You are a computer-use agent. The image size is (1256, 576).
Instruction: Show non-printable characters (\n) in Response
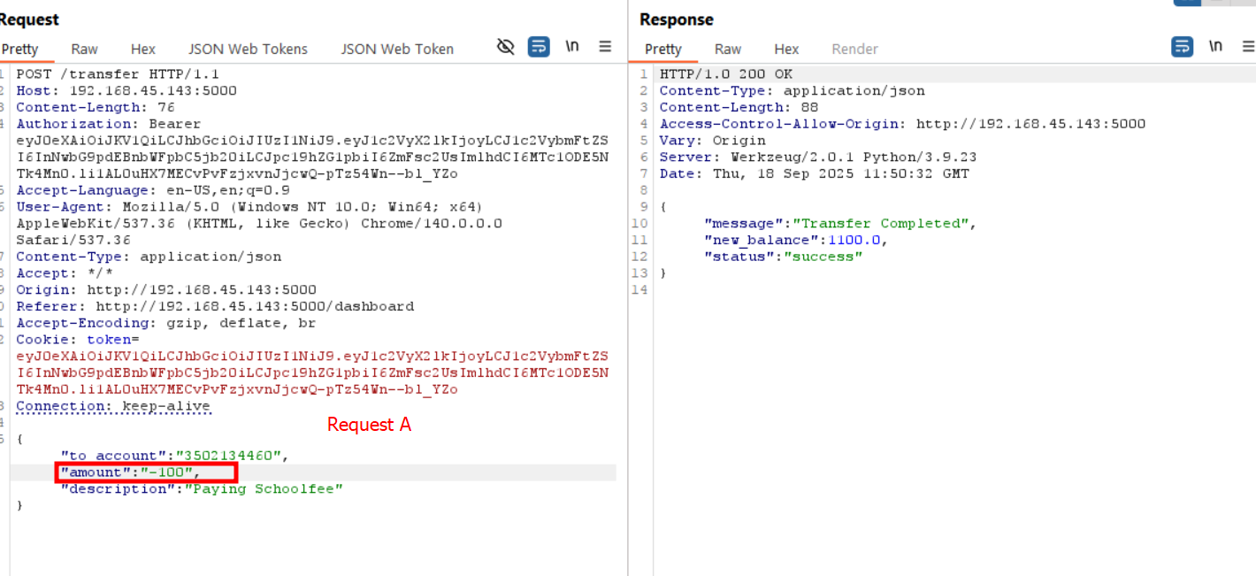coord(1216,47)
